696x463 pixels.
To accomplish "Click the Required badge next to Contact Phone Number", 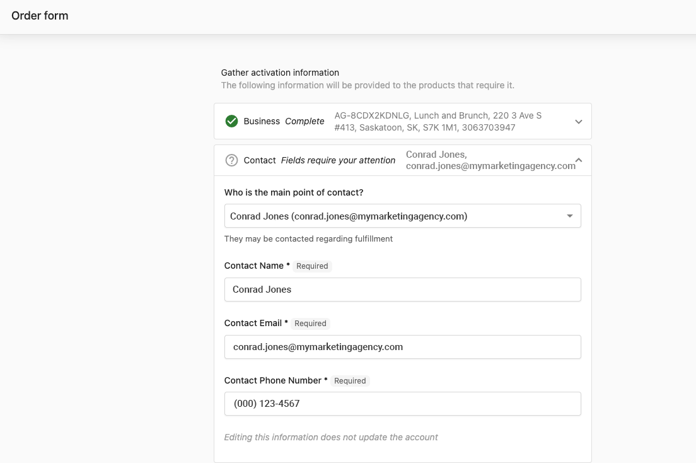I will coord(350,381).
